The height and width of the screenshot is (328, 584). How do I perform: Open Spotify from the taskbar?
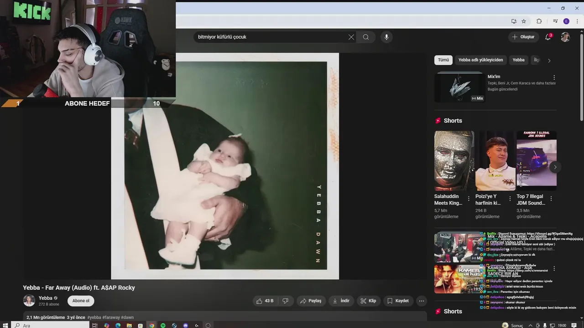click(x=163, y=325)
